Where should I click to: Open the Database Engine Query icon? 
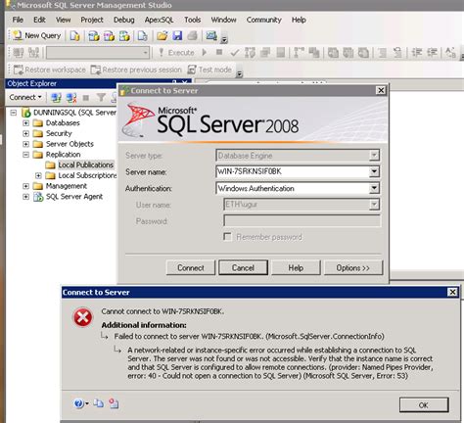[74, 35]
